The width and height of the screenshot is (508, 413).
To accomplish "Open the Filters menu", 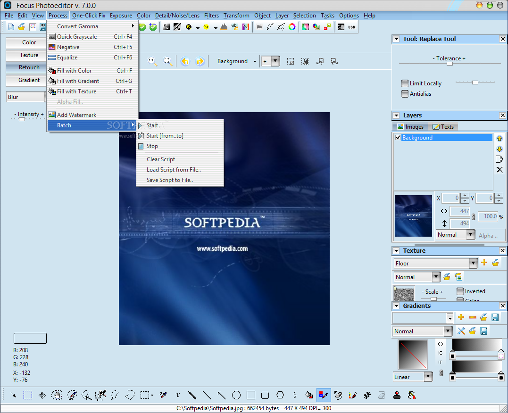I will click(212, 16).
